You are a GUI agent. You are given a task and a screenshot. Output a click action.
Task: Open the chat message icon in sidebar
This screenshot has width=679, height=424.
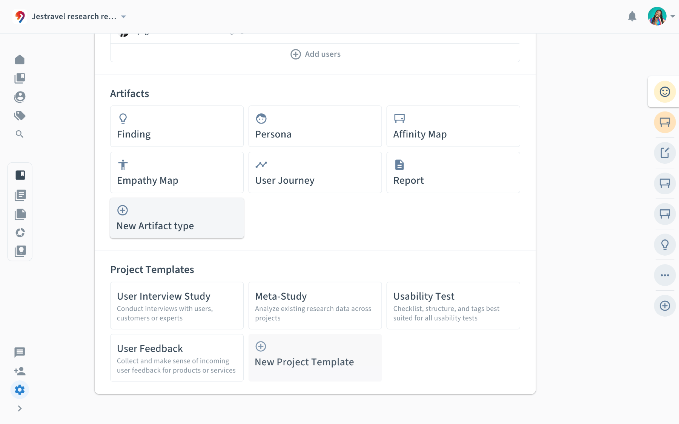pyautogui.click(x=20, y=352)
